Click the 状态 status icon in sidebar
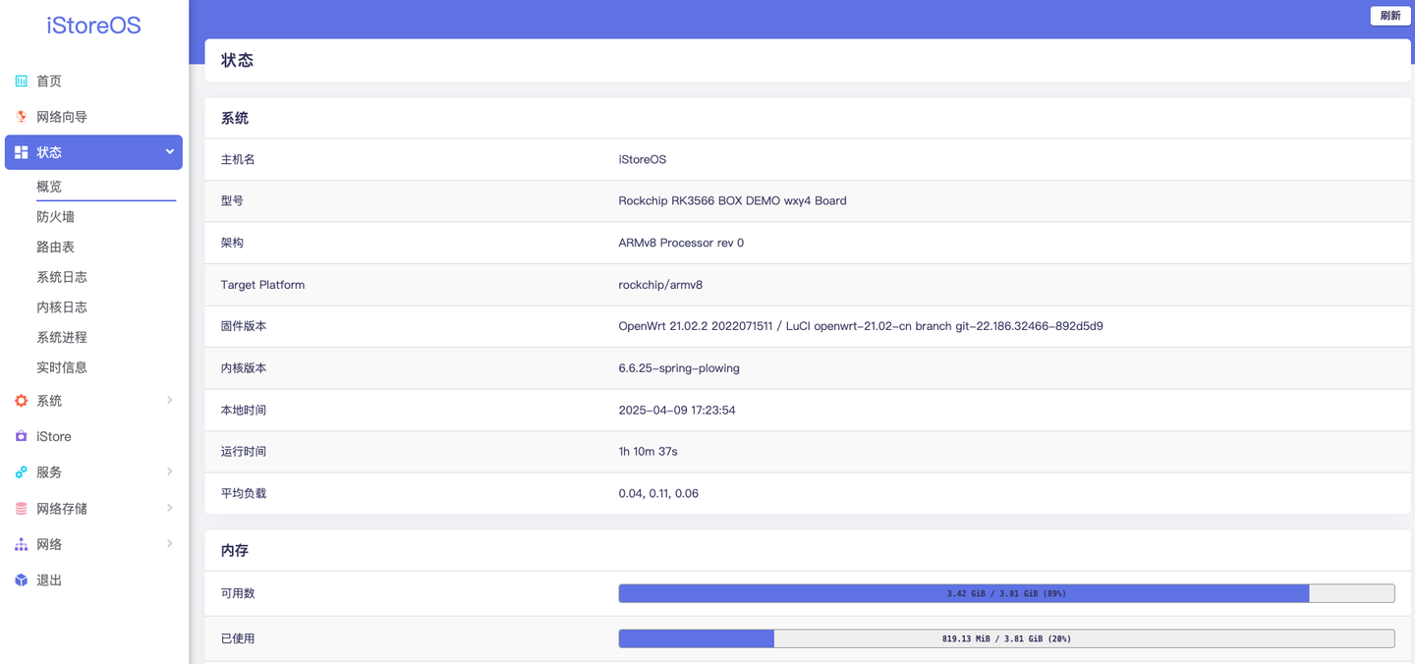The height and width of the screenshot is (664, 1415). [21, 152]
